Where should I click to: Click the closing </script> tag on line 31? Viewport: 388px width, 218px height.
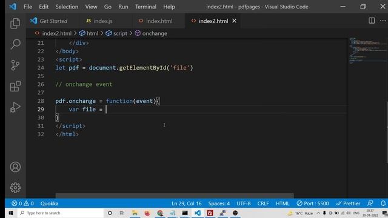(x=70, y=126)
